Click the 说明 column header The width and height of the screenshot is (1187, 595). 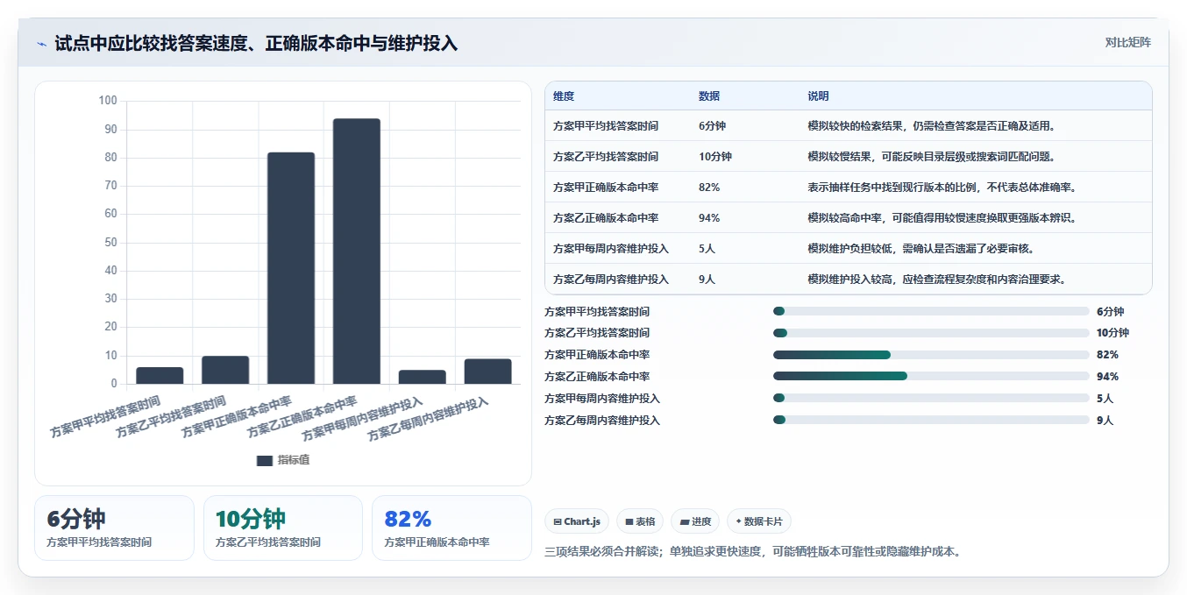(x=818, y=96)
